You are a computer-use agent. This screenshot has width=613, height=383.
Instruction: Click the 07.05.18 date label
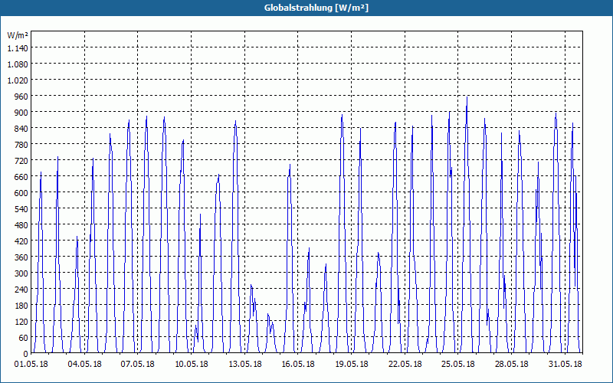(138, 365)
